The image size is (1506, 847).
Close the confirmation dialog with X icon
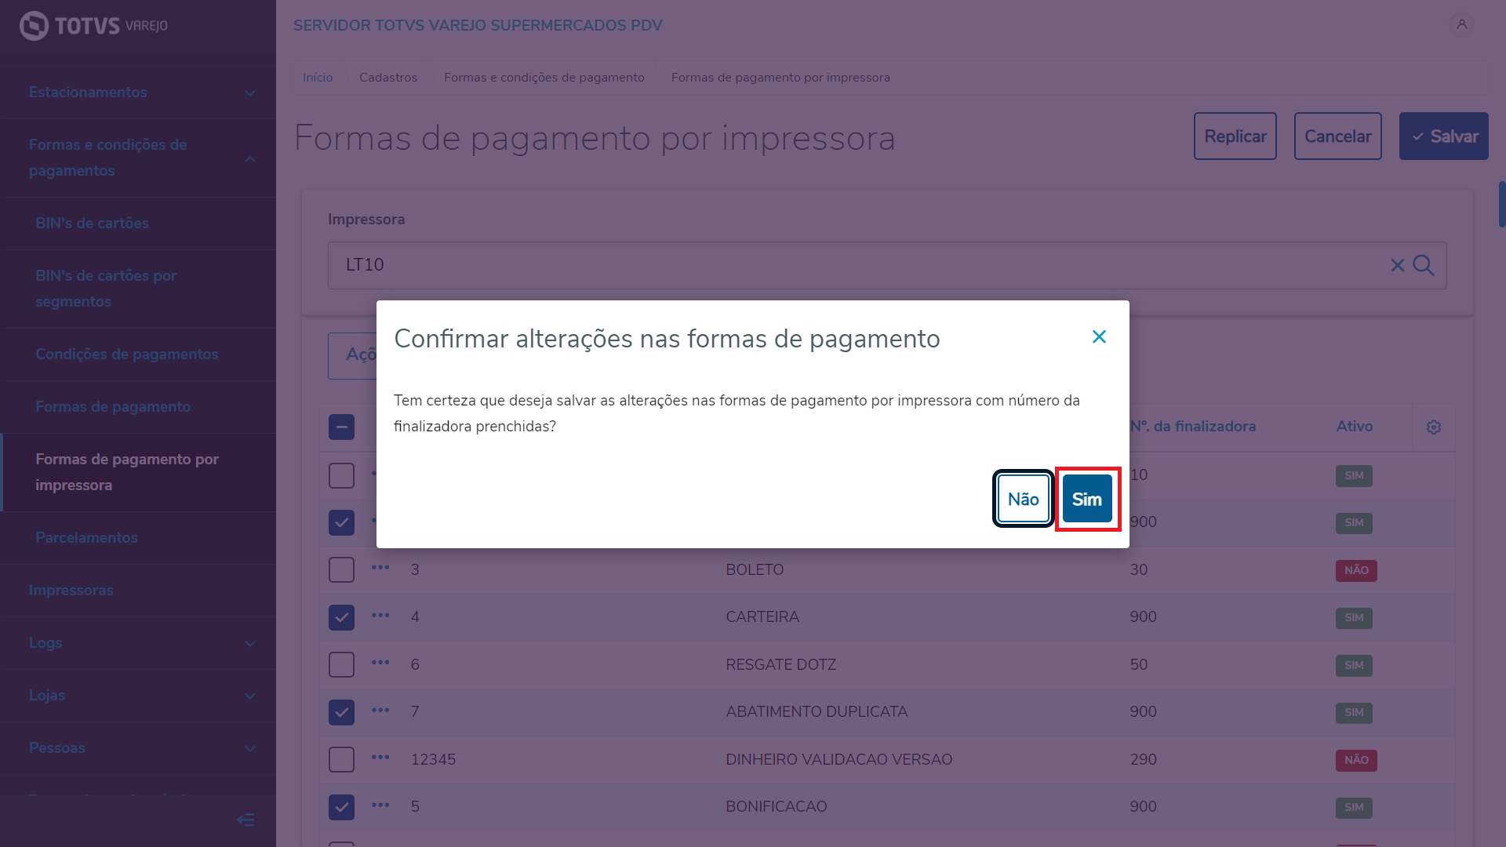[x=1099, y=337]
